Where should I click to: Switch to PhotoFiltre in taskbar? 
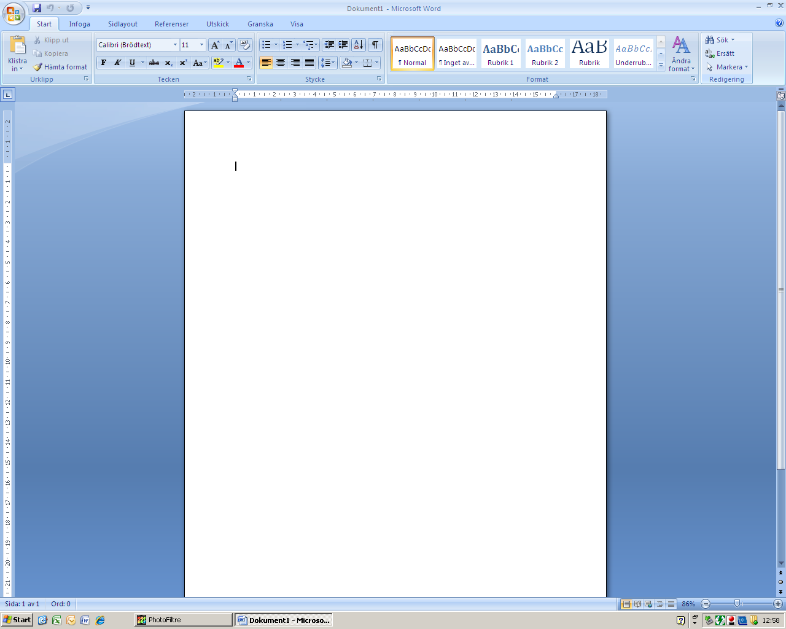tap(184, 620)
